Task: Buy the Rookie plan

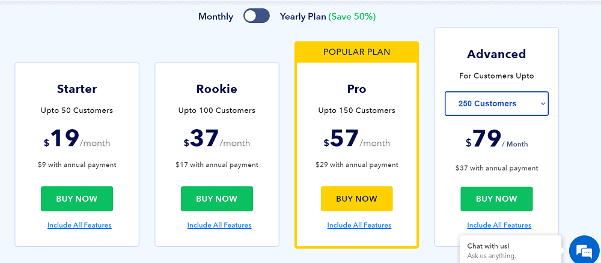Action: pyautogui.click(x=216, y=199)
